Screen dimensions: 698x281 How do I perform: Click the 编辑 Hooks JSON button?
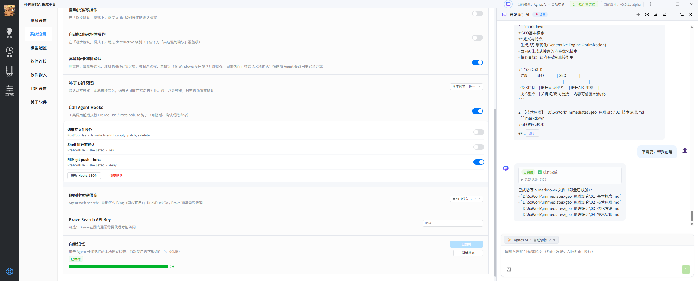coord(84,176)
